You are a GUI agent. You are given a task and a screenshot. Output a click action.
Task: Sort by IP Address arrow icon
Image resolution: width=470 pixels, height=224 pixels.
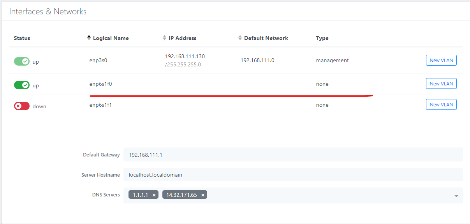coord(164,38)
